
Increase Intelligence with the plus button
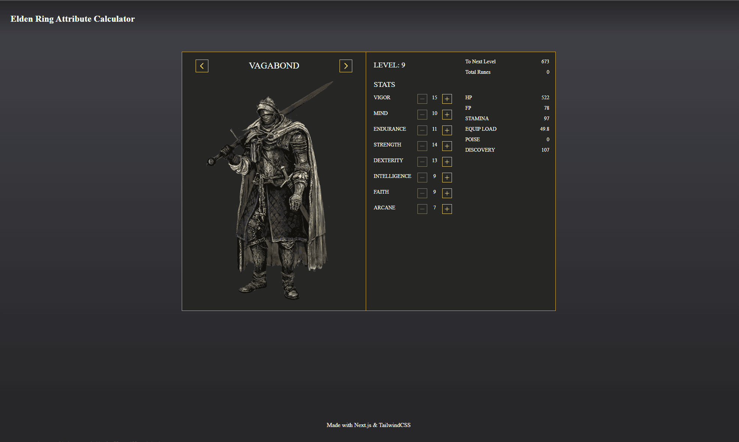tap(447, 178)
